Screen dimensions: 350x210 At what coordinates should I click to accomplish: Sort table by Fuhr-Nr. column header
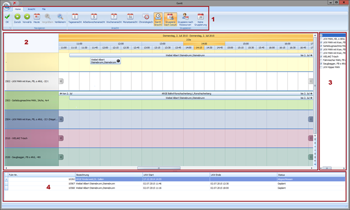[42, 175]
